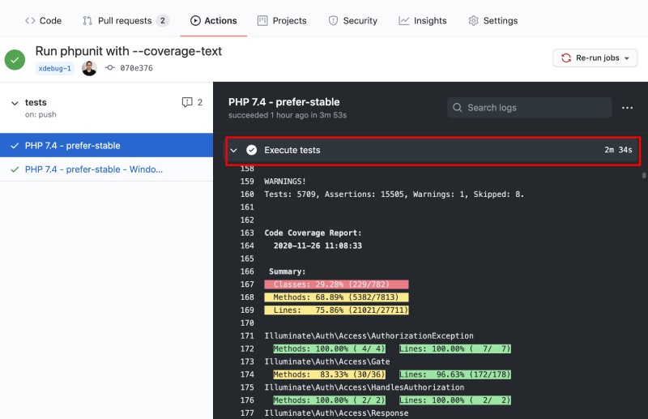The height and width of the screenshot is (419, 648).
Task: Click the 2020-11-26 11:08:33 timestamp
Action: [318, 246]
